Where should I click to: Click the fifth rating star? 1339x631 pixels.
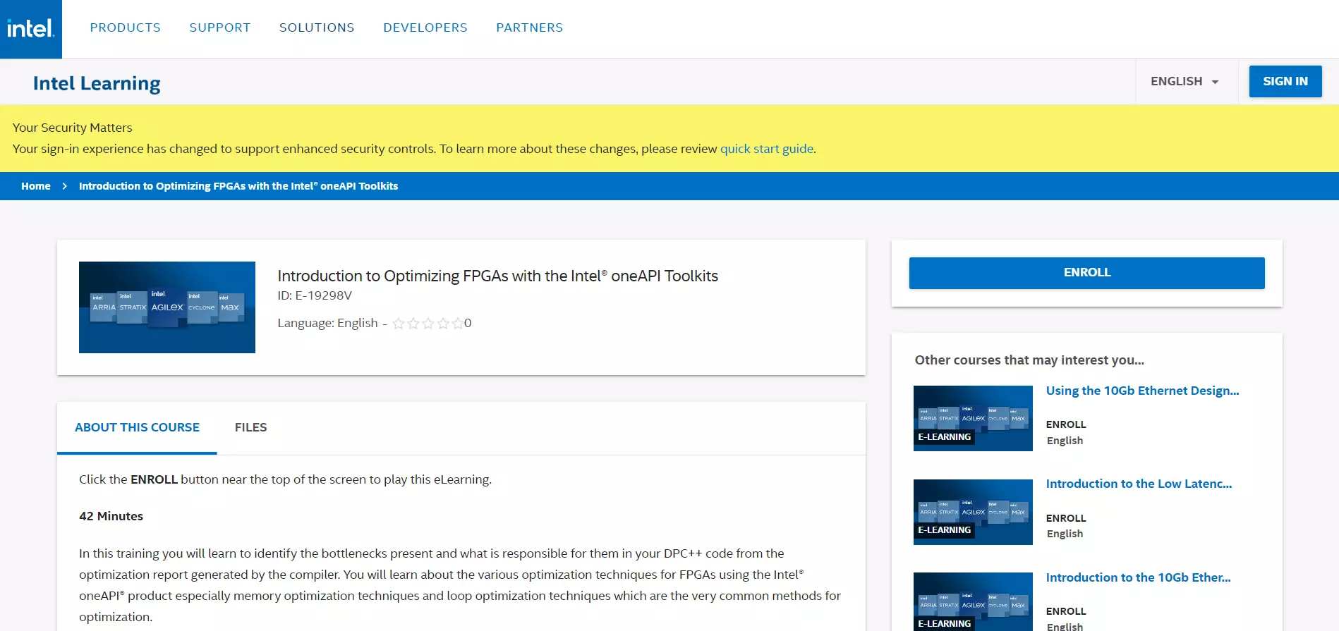(x=458, y=324)
